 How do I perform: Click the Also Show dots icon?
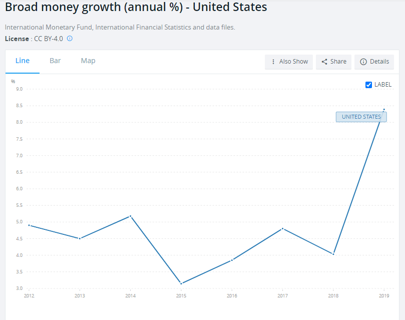click(273, 62)
